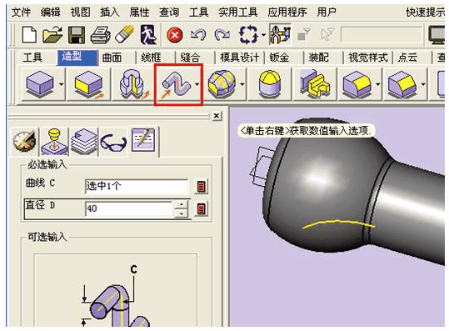The width and height of the screenshot is (449, 331).
Task: Switch to the 模具设计 tab
Action: [x=239, y=58]
